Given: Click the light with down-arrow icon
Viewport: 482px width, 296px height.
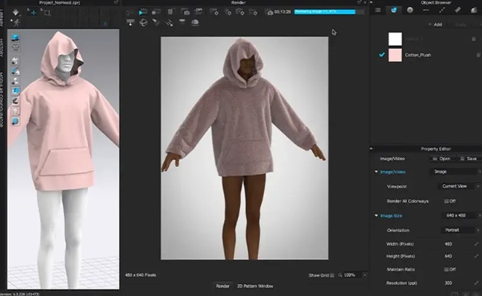Looking at the screenshot, I should click(131, 22).
